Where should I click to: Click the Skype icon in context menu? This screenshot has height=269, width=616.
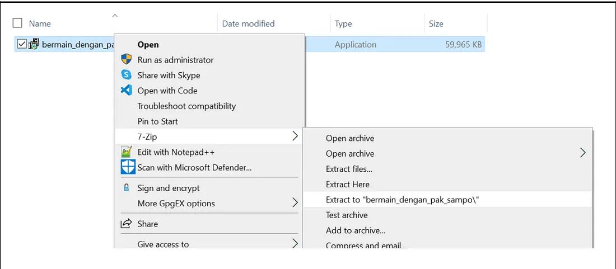[127, 75]
